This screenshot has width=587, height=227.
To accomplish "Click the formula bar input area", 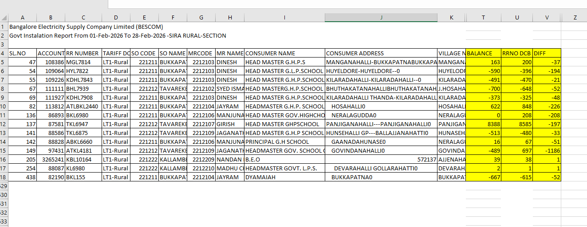I will pyautogui.click(x=347, y=4).
